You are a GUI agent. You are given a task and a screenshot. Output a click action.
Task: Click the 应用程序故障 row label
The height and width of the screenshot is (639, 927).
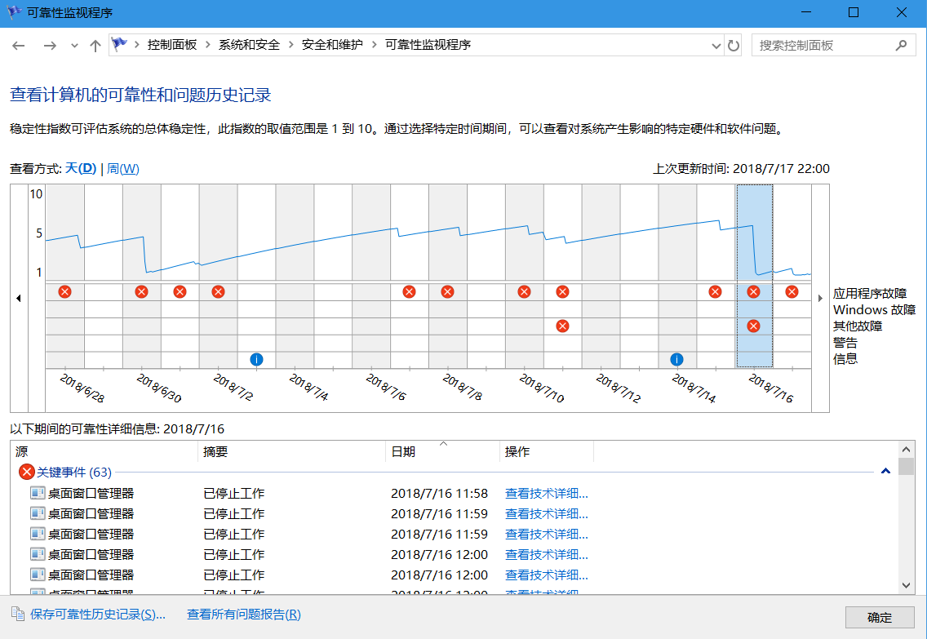click(870, 294)
